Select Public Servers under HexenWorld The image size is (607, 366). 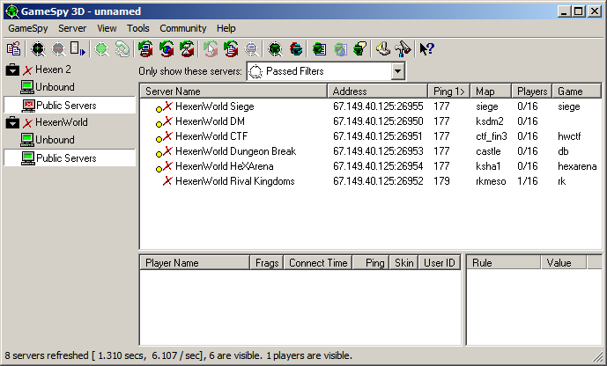(66, 158)
